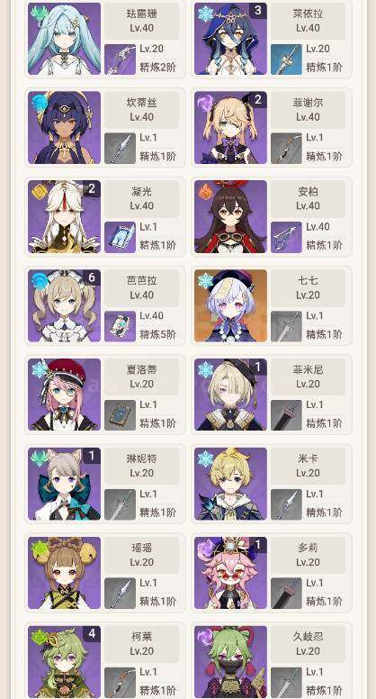Select the 瑶瑶 Lv.20 name label
376x699 pixels.
142,555
